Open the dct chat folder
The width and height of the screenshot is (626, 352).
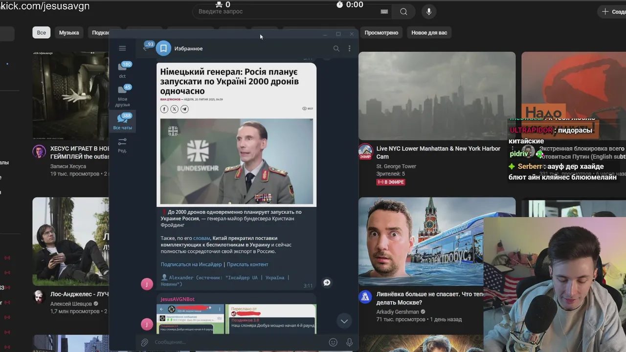[x=122, y=70]
